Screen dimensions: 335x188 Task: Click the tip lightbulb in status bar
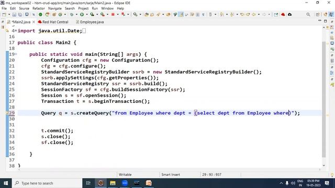tap(332, 175)
